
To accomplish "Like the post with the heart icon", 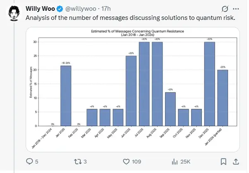I will (125, 161).
